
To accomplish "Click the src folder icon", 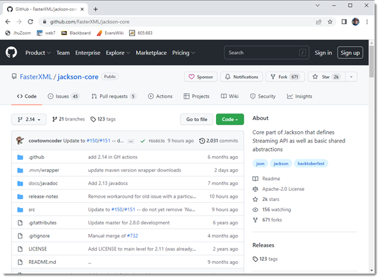I will pos(20,210).
